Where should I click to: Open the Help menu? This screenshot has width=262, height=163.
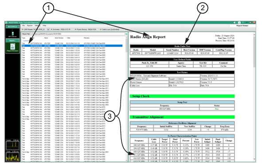pyautogui.click(x=44, y=26)
